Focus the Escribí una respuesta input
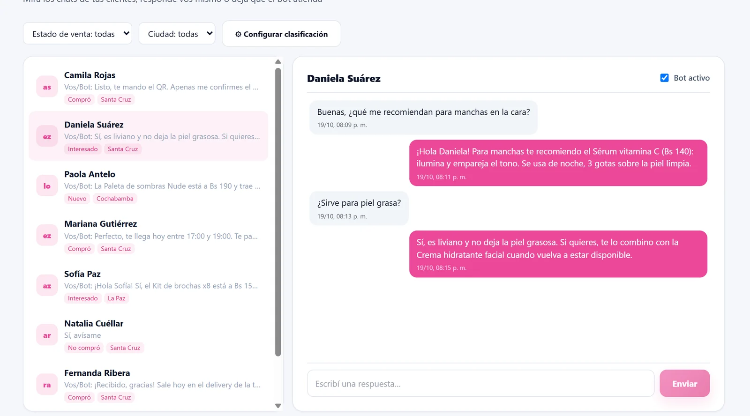 pyautogui.click(x=480, y=384)
